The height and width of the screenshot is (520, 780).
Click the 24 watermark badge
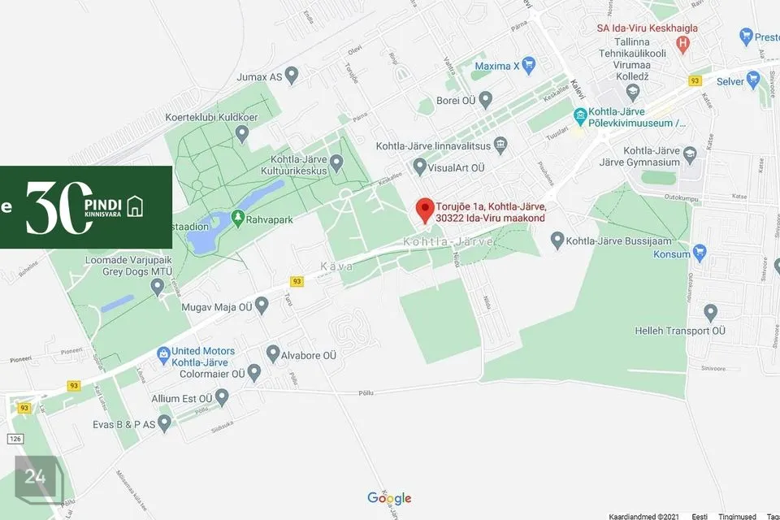[39, 479]
